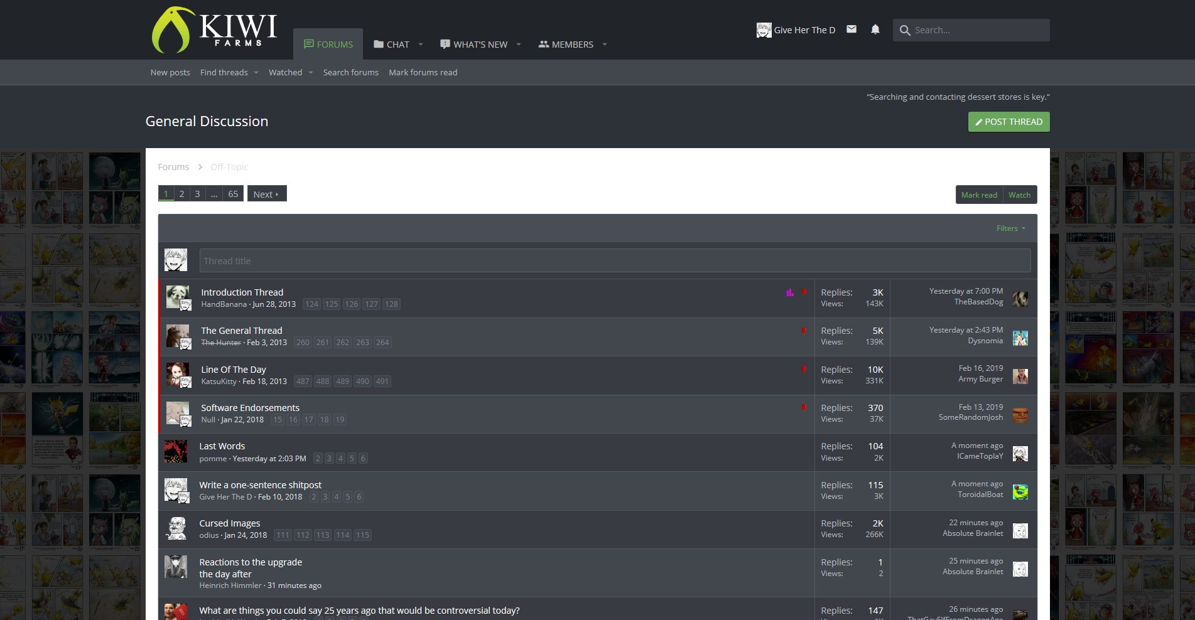Screen dimensions: 1195x620
Task: Switch to the Forums tab
Action: 328,45
